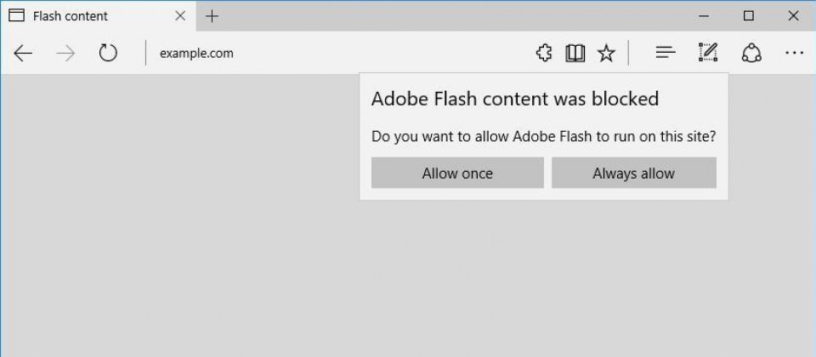816x357 pixels.
Task: Refresh the page with circular arrow
Action: pyautogui.click(x=108, y=53)
